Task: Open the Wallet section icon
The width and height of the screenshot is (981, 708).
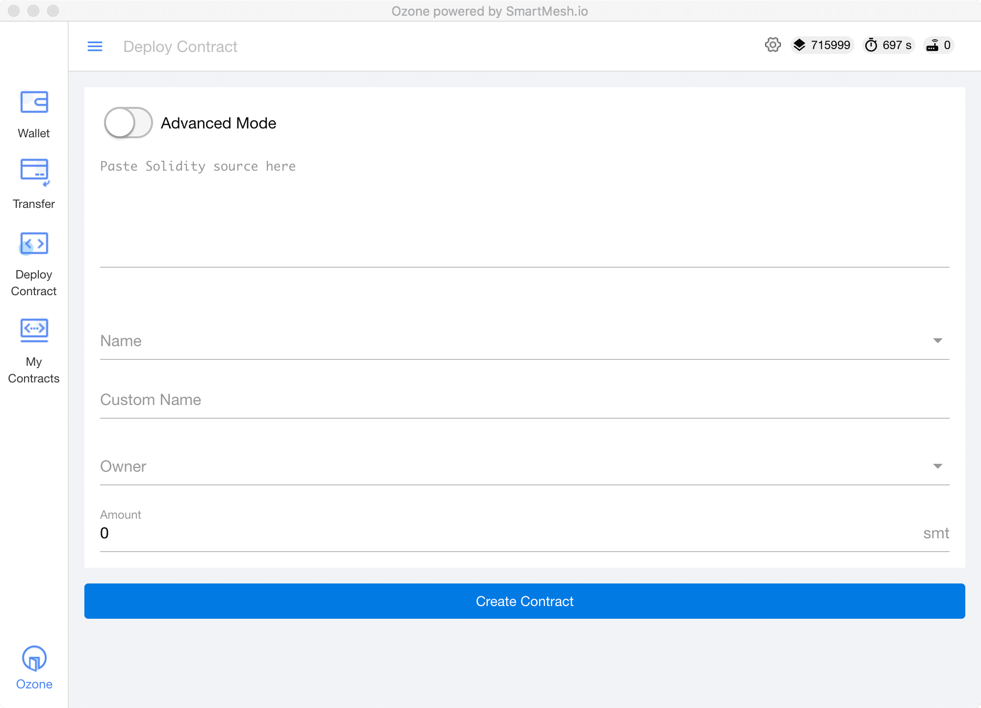Action: click(x=34, y=102)
